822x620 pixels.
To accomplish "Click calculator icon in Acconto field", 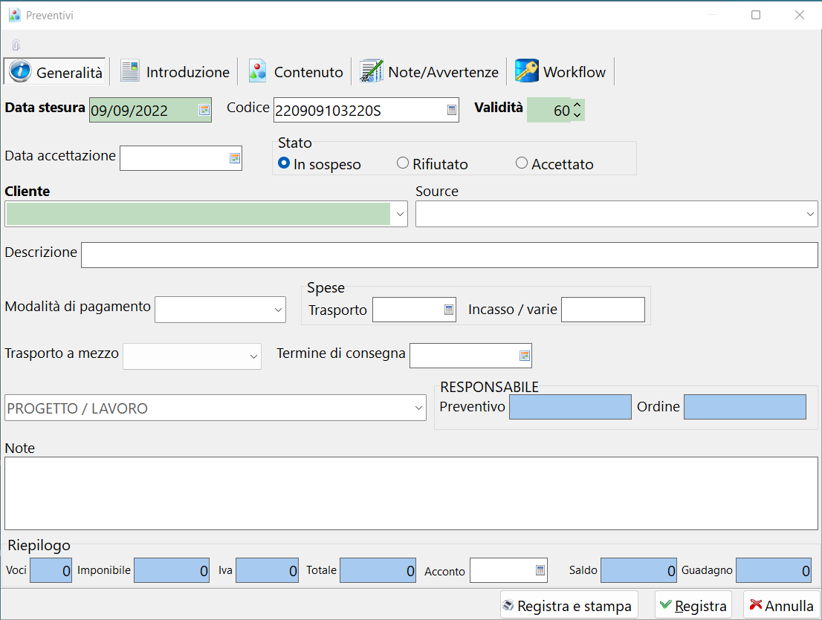I will click(x=540, y=571).
